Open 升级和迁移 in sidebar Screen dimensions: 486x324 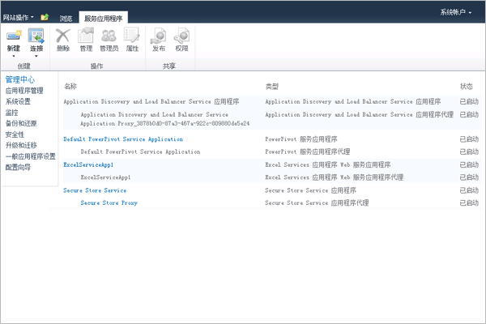point(21,145)
